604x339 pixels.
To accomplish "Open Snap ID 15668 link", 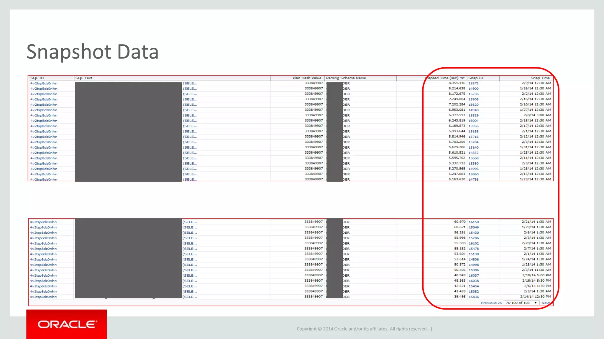I will [x=473, y=158].
